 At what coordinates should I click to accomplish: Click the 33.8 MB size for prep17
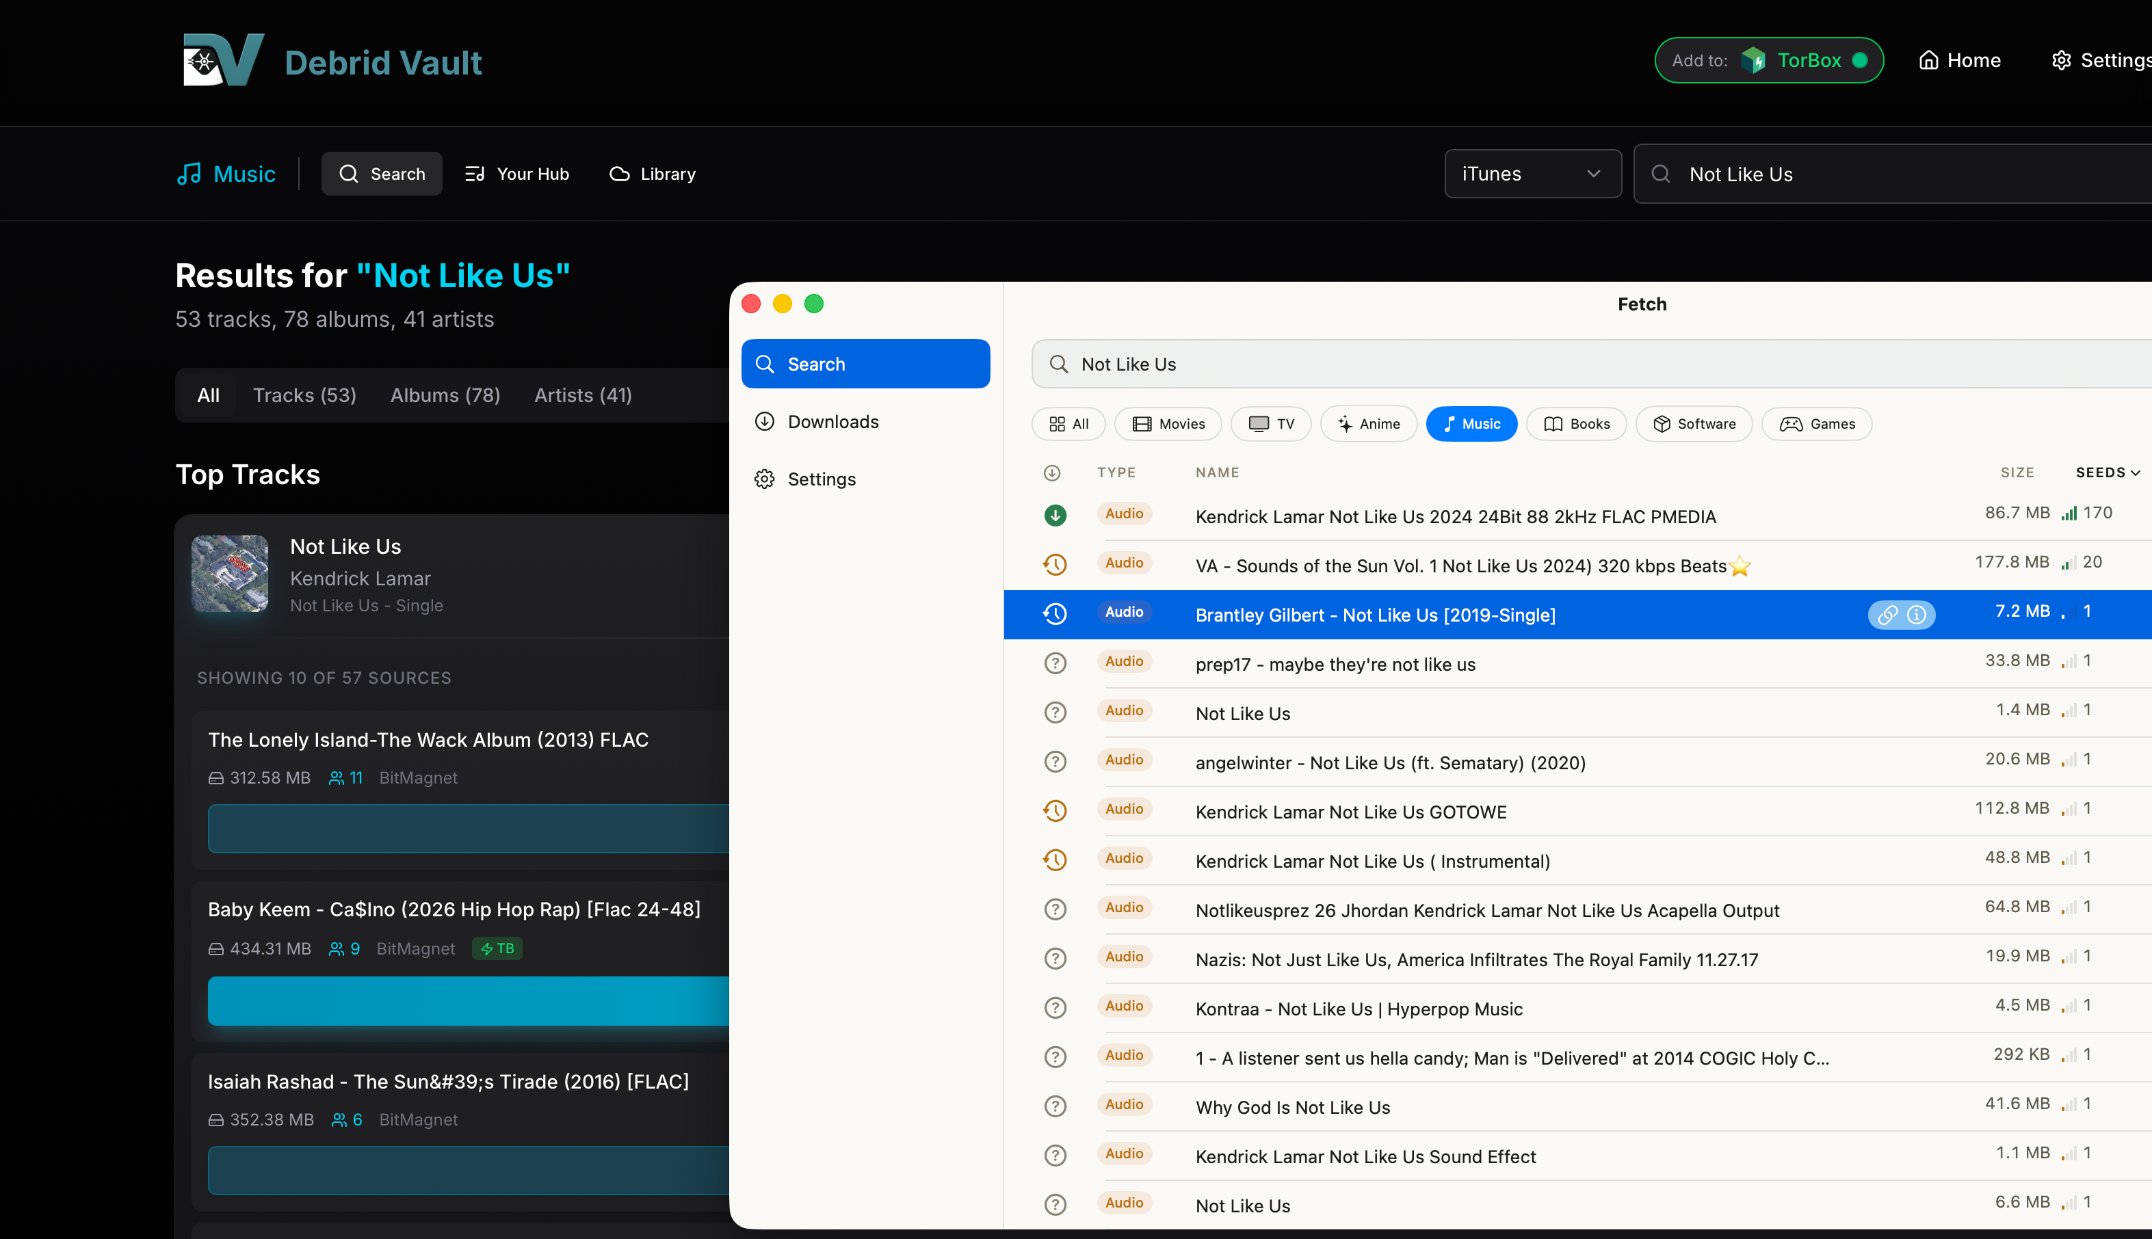(x=2017, y=661)
